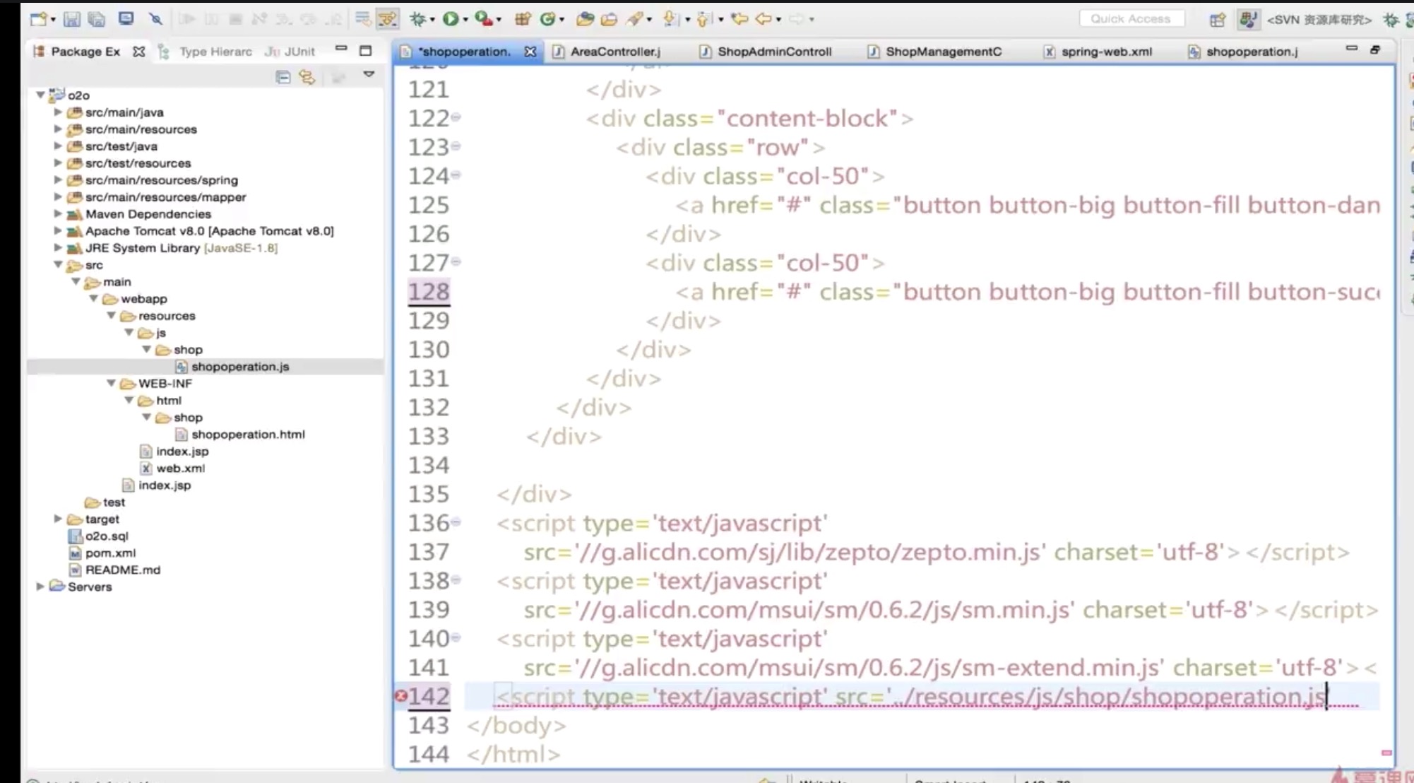Click the Save All toolbar icon
The height and width of the screenshot is (783, 1414).
click(x=96, y=19)
